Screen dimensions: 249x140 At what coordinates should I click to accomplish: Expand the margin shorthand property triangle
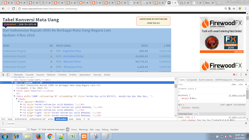[191, 98]
